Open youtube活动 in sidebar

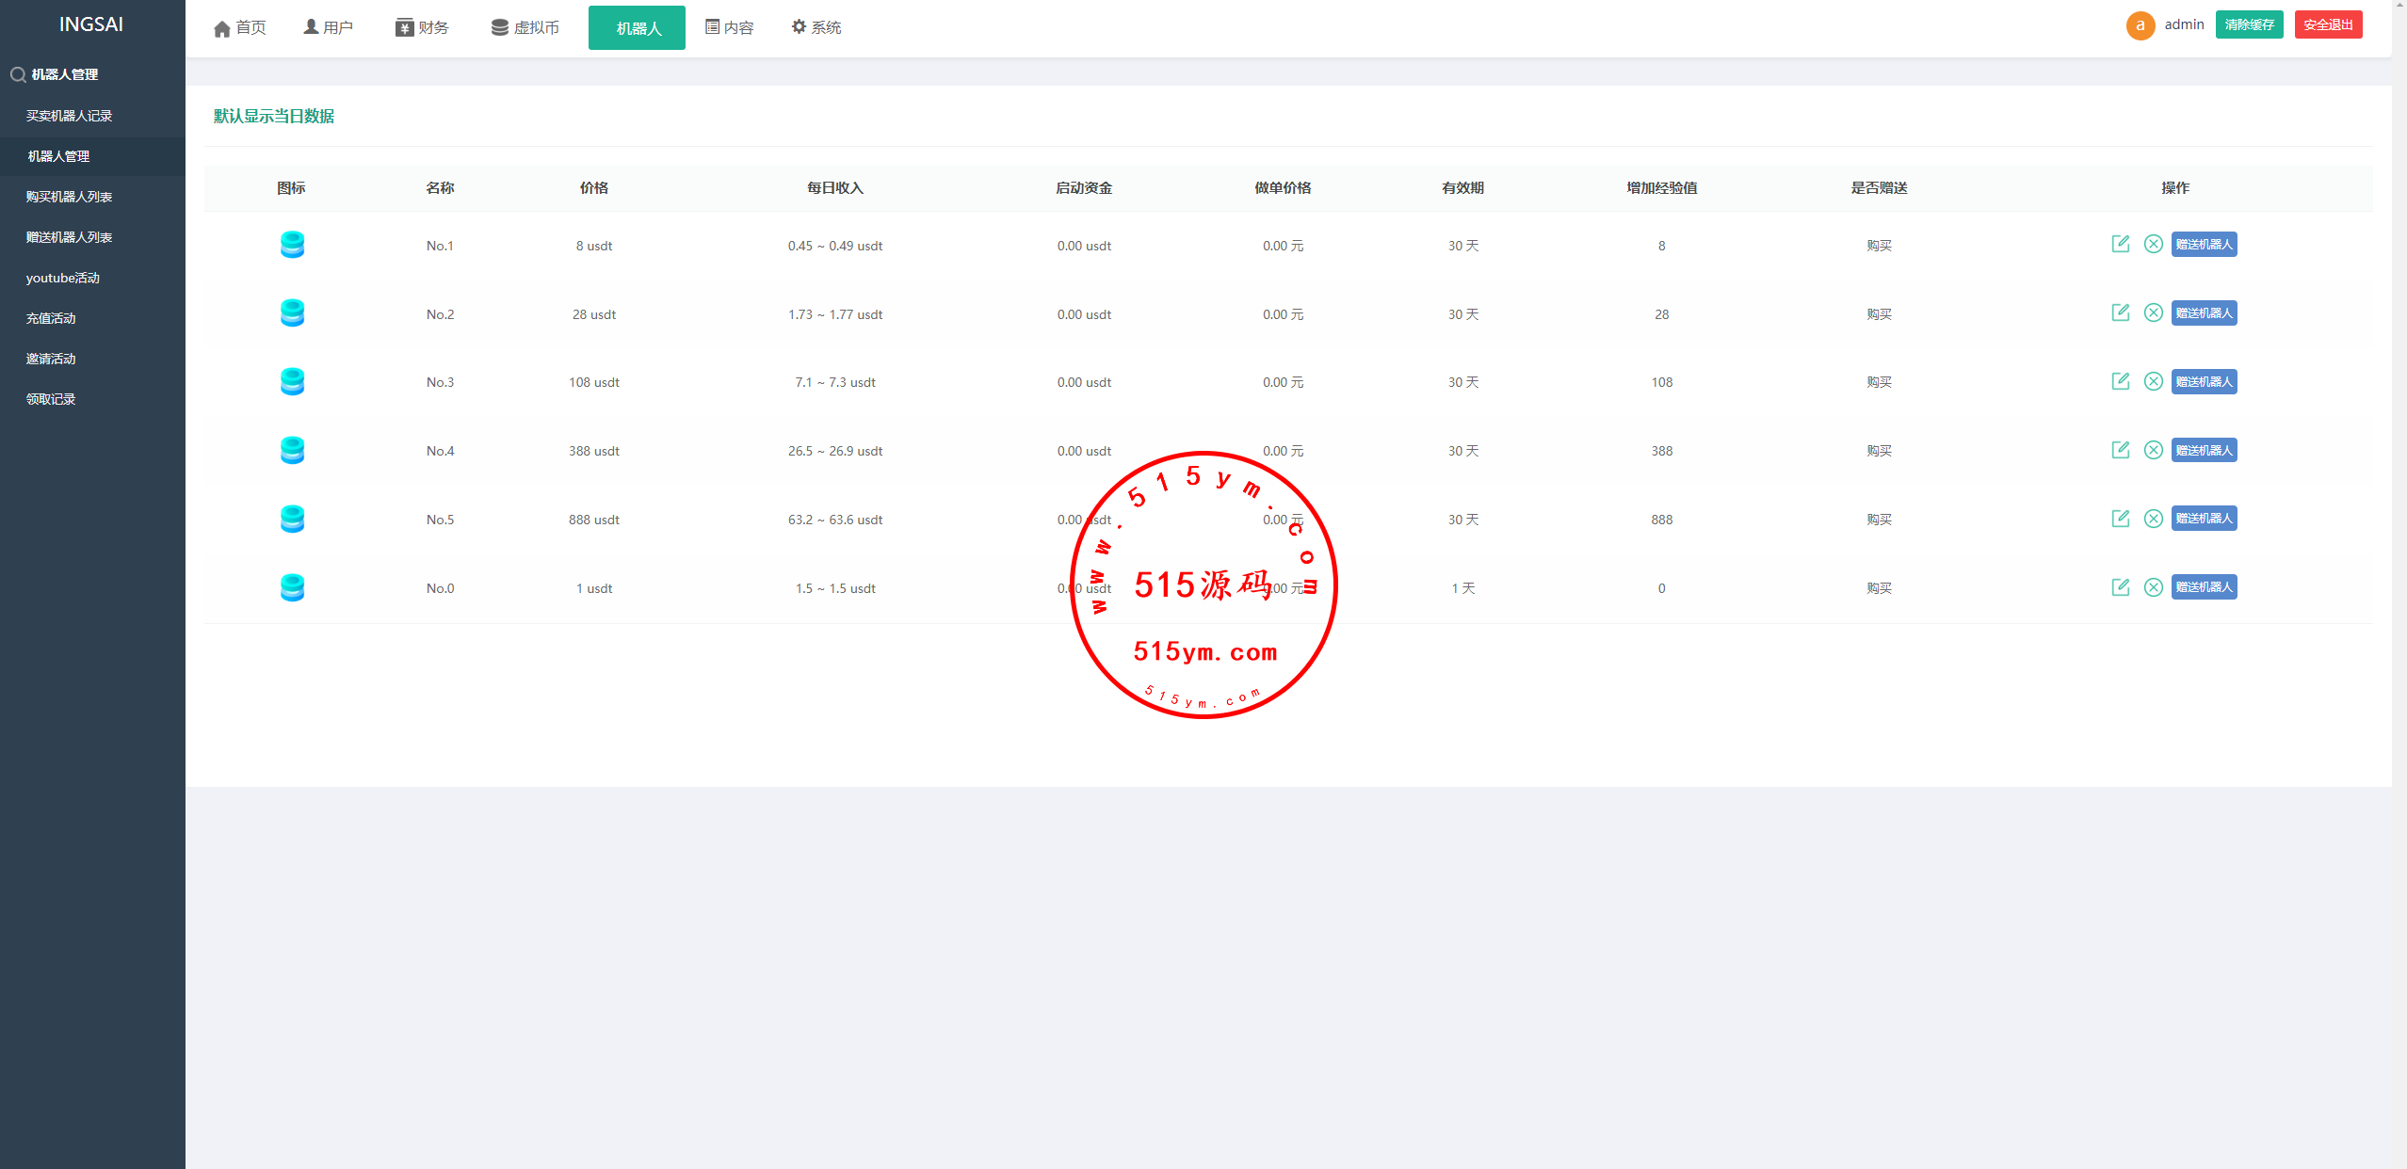(x=62, y=278)
